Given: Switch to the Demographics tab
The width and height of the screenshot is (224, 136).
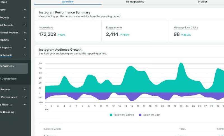Looking at the screenshot, I should click(135, 2).
